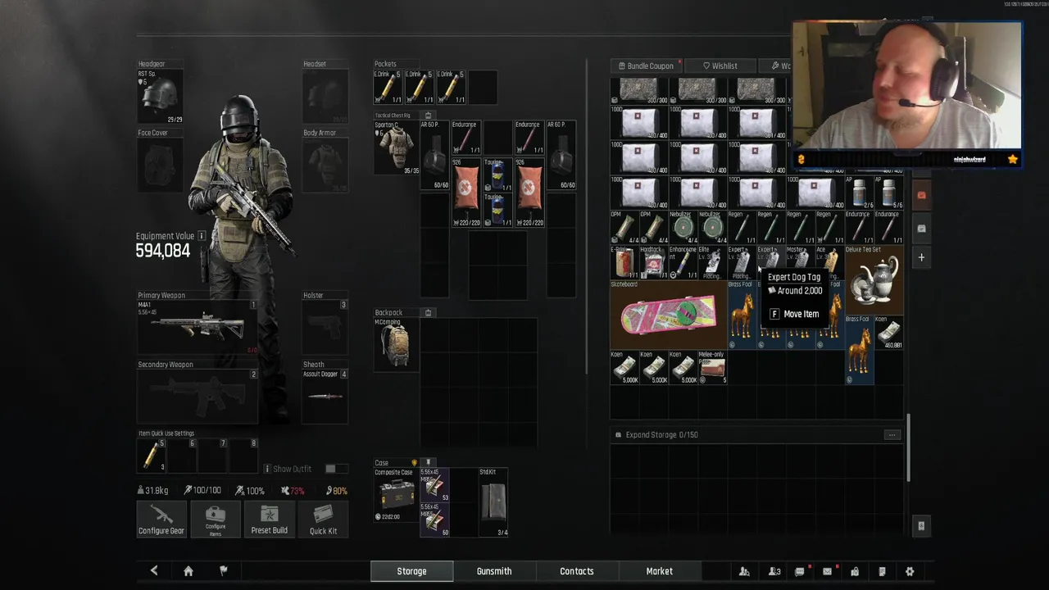Click the 100/100 stat value

202,491
